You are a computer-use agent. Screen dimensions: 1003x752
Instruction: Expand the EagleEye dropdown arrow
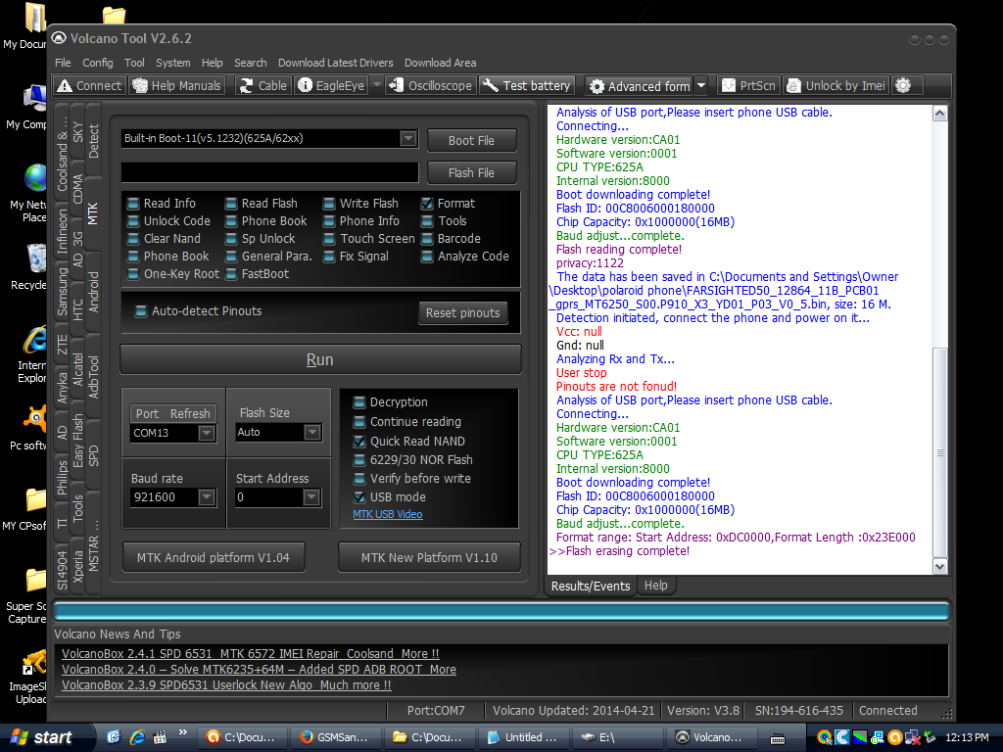click(377, 86)
